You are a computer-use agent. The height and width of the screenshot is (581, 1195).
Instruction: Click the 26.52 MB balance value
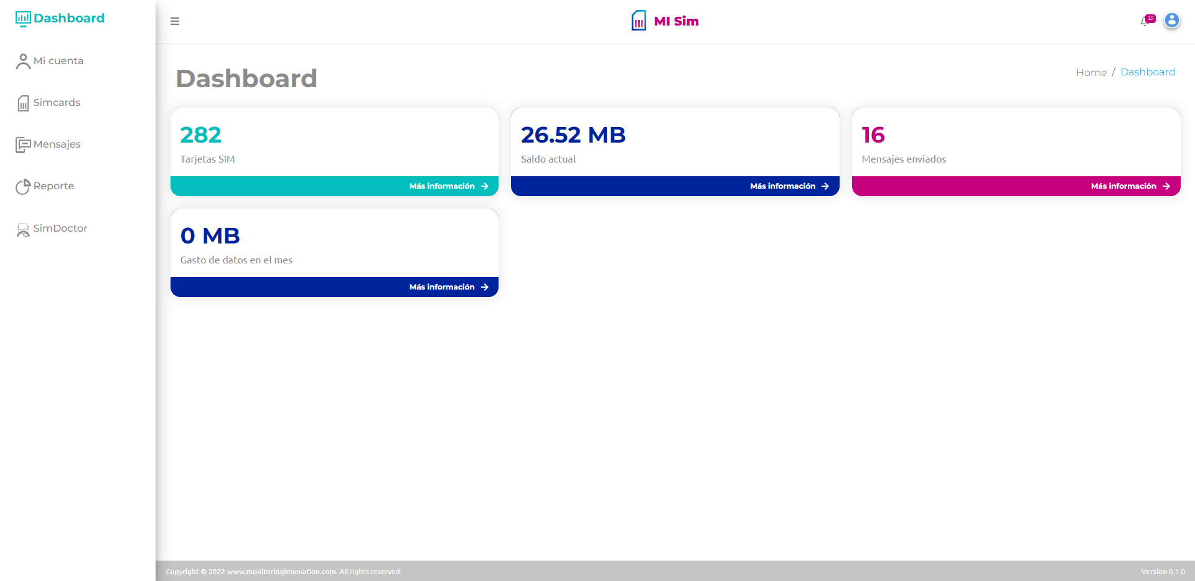point(573,135)
